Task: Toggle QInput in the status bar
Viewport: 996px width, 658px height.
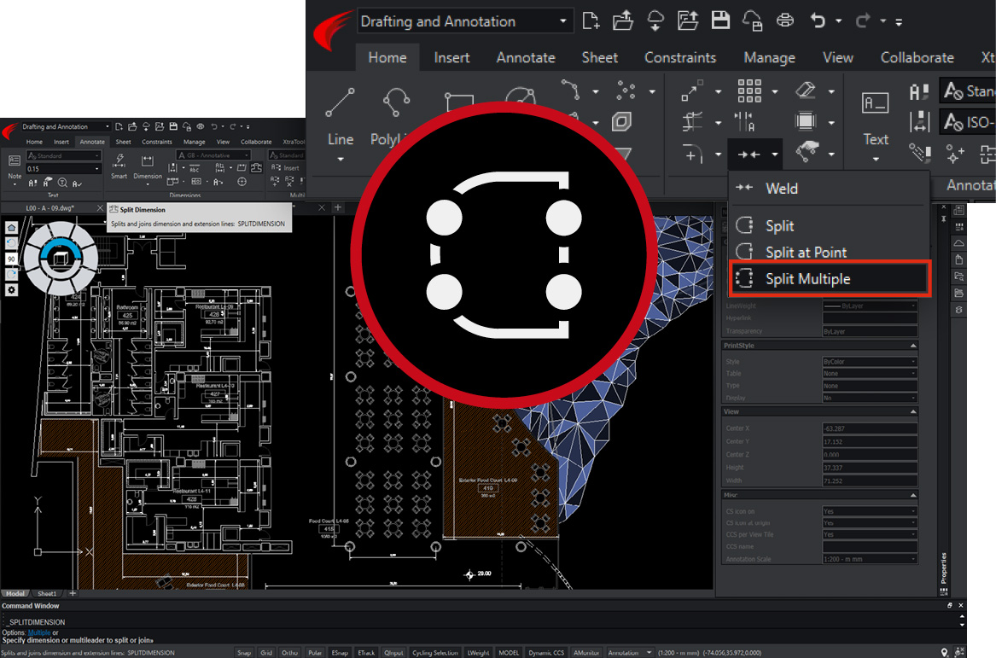Action: (393, 652)
